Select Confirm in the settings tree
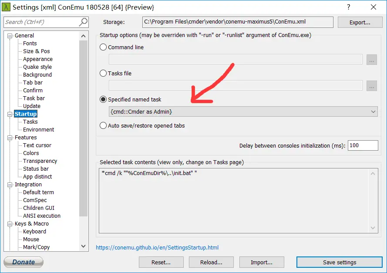The height and width of the screenshot is (273, 387). tap(33, 90)
